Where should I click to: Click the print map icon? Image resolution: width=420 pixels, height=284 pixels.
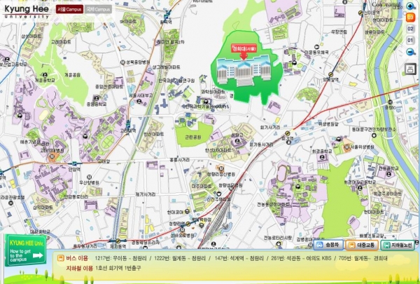click(411, 68)
